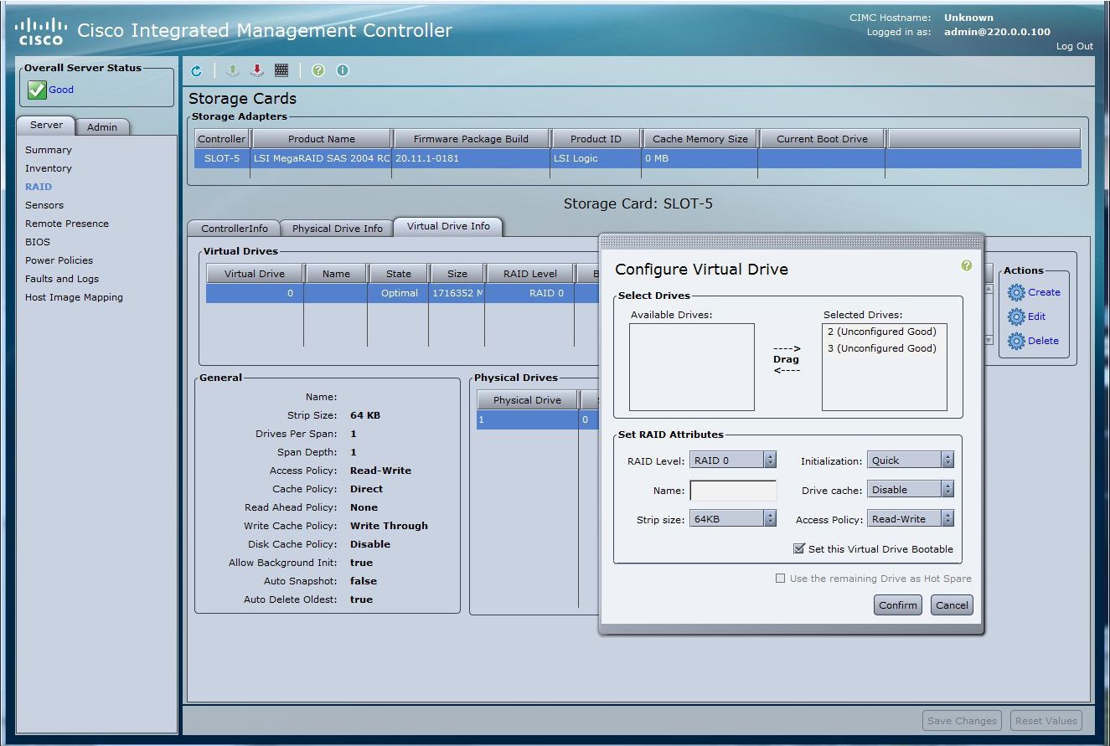Open the RAID Level dropdown
This screenshot has height=746, width=1110.
pos(733,460)
